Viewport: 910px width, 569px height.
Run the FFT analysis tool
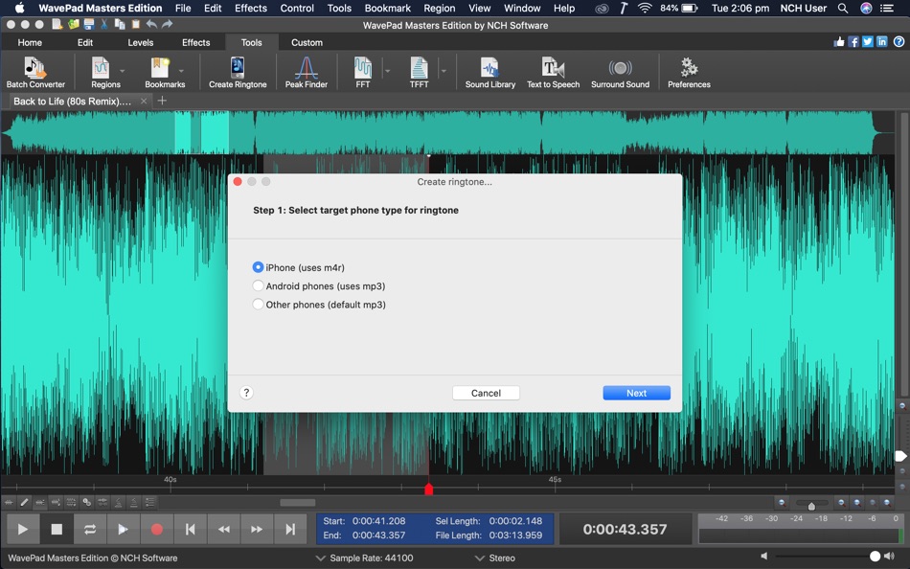coord(363,73)
